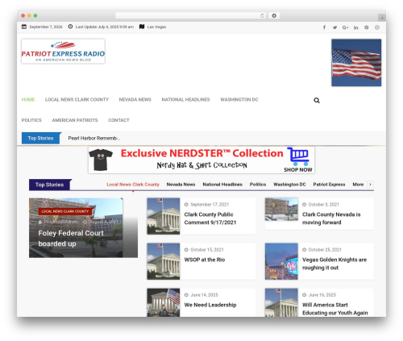Open Vegas Golden Knights are roughing it out
This screenshot has height=341, width=403.
(x=334, y=264)
